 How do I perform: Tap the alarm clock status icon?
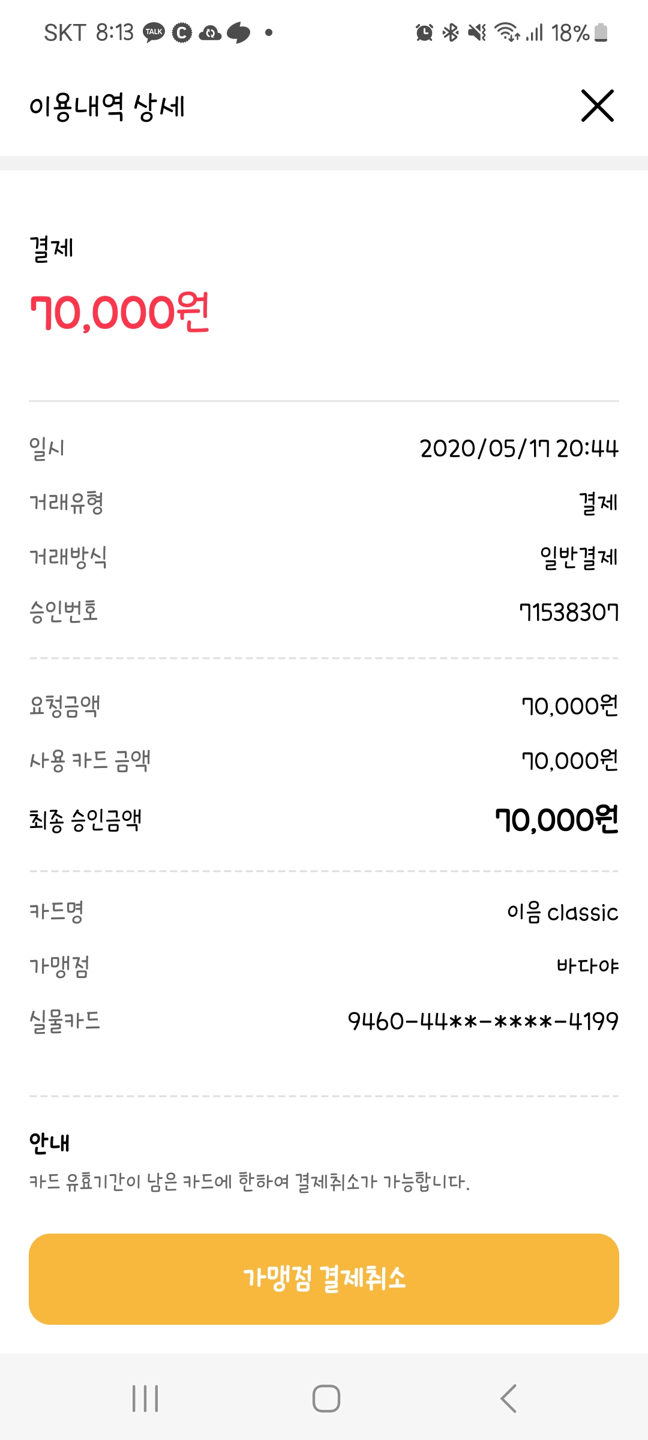point(424,32)
